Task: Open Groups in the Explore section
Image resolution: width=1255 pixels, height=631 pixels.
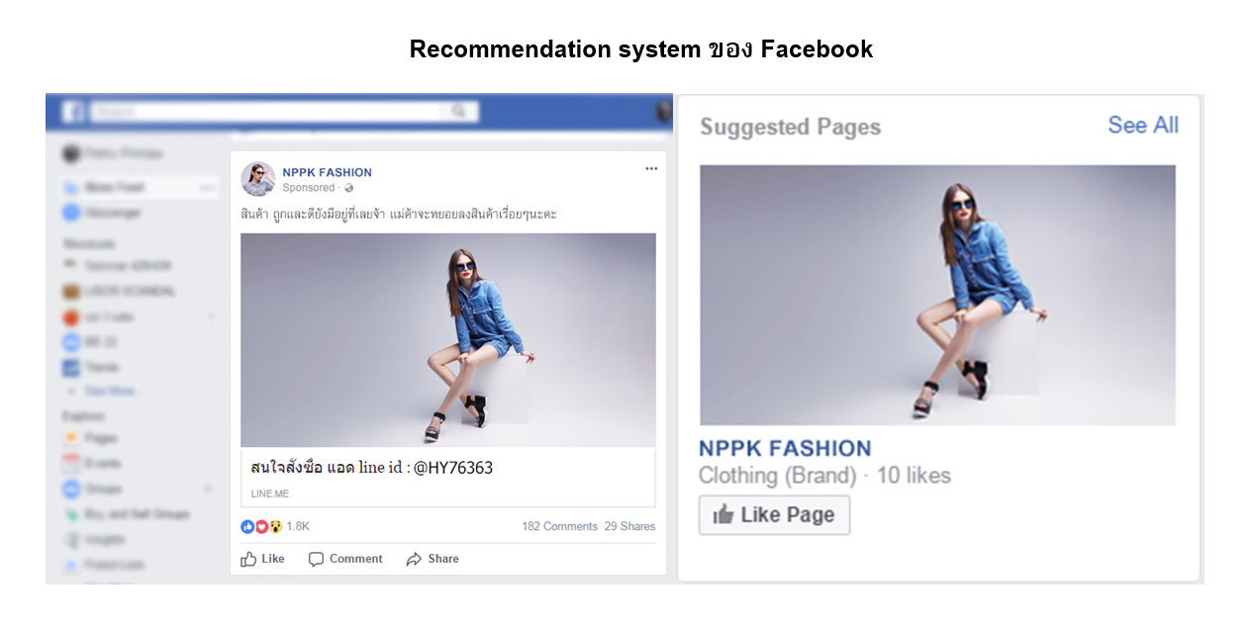Action: tap(103, 489)
